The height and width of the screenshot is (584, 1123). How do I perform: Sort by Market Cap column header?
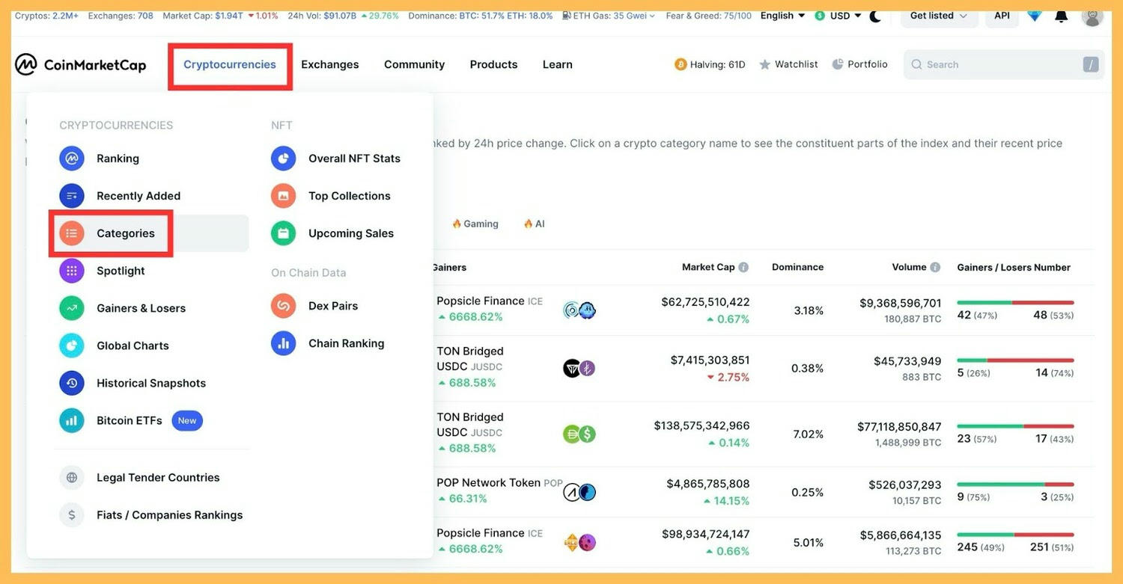click(x=708, y=267)
